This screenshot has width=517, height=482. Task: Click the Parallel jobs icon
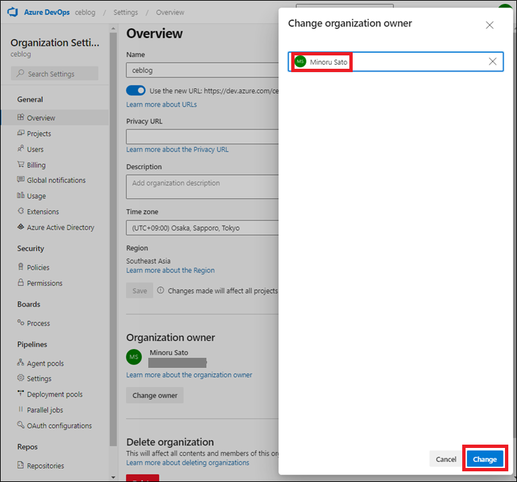21,409
